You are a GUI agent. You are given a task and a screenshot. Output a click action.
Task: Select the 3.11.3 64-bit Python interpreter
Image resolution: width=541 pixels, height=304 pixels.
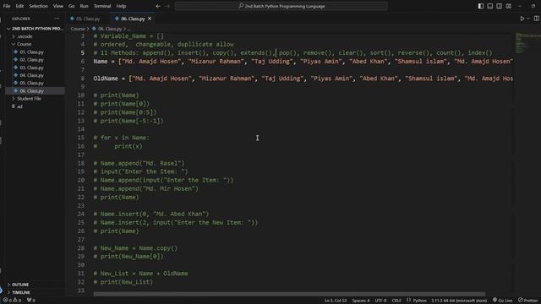pyautogui.click(x=459, y=301)
